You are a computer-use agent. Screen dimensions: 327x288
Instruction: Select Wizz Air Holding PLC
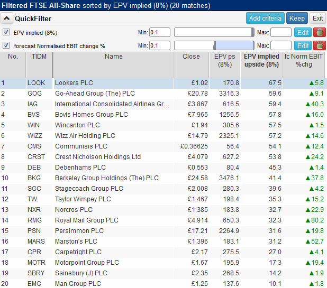pos(162,136)
